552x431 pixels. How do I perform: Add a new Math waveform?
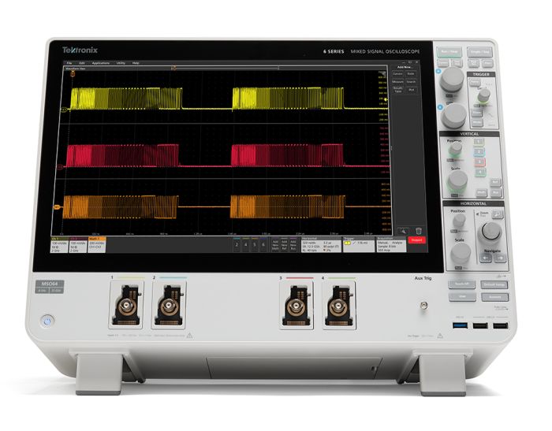pyautogui.click(x=275, y=245)
